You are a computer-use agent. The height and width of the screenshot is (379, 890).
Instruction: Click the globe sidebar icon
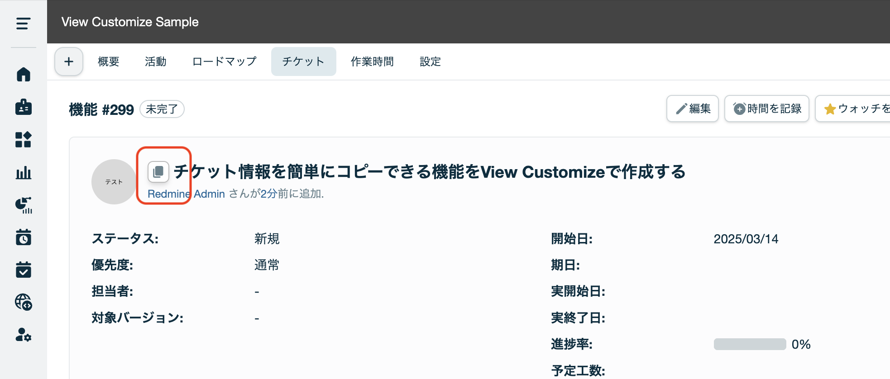click(x=23, y=302)
